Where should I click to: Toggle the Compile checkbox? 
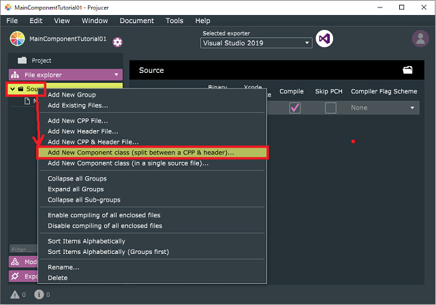[x=295, y=108]
